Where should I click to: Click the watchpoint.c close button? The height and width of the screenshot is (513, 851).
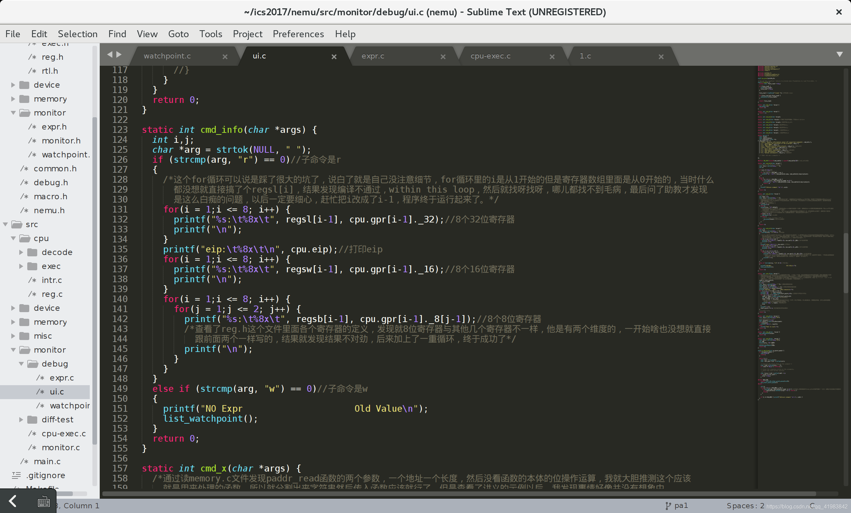(x=224, y=56)
